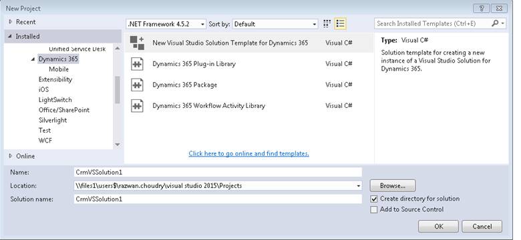The height and width of the screenshot is (240, 521).
Task: Select the Extensibility category
Action: 55,79
